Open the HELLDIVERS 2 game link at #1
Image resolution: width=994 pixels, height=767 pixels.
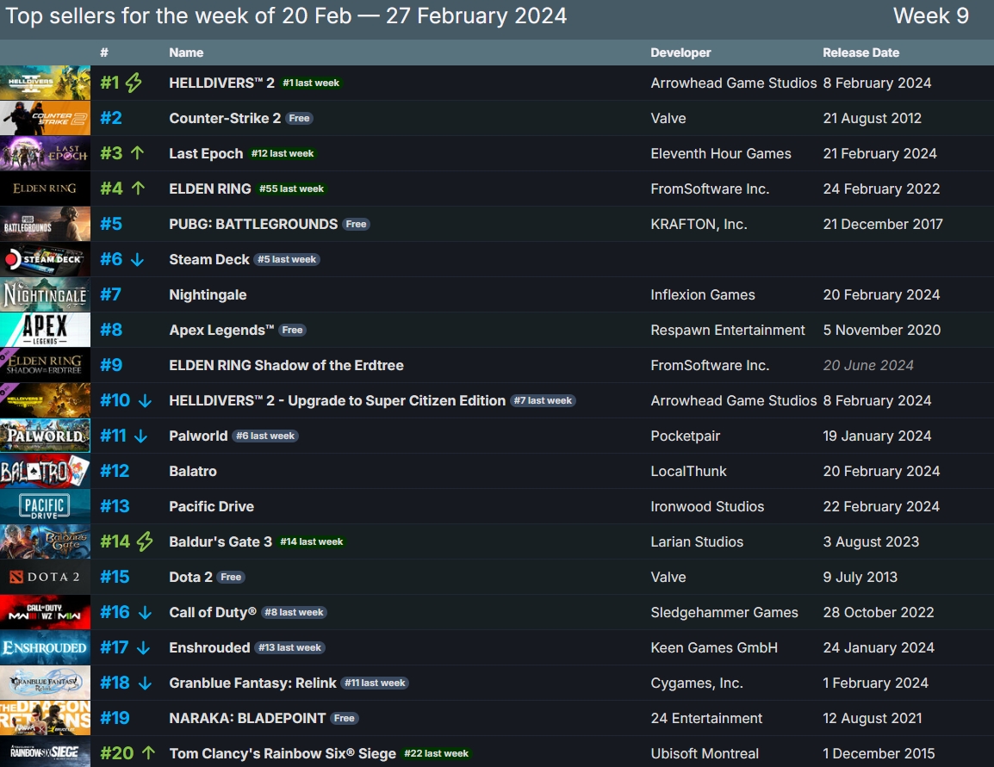222,83
